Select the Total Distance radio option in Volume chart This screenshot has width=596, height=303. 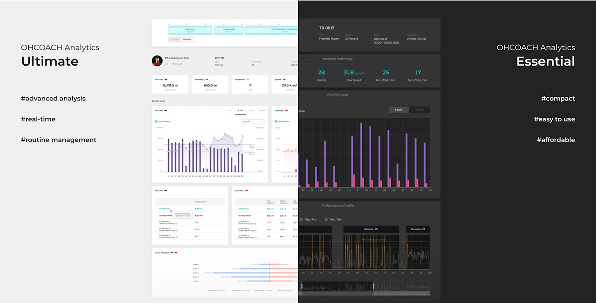(156, 121)
